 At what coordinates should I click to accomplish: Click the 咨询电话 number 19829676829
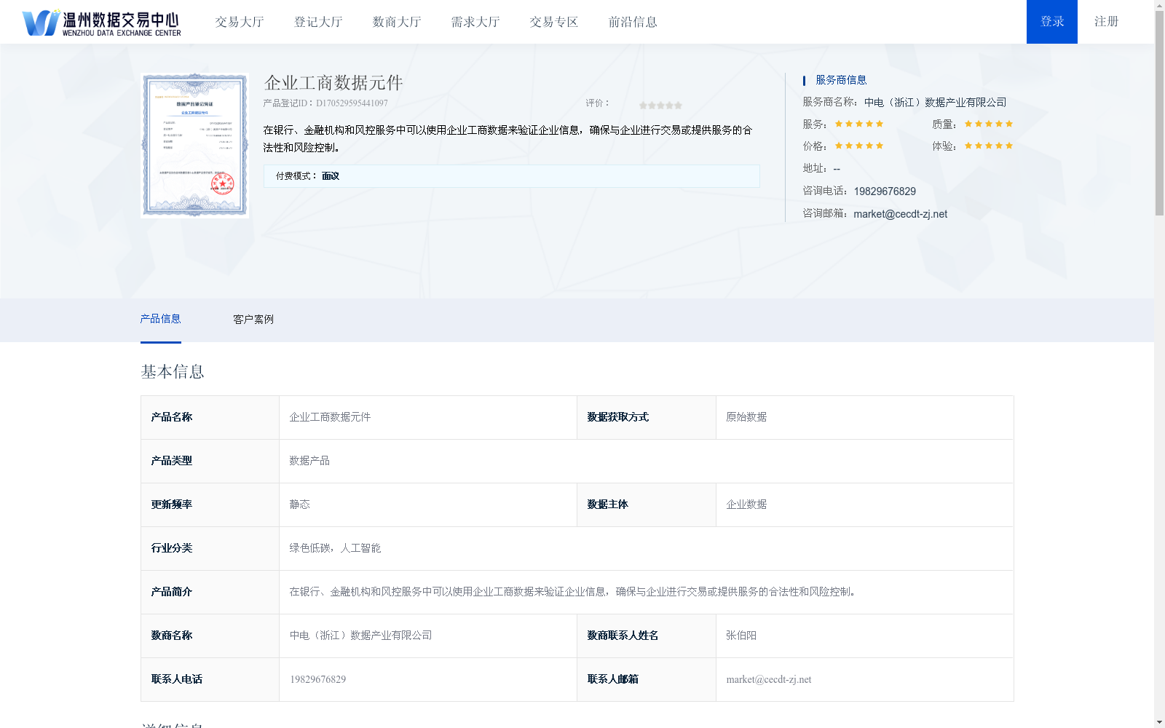coord(885,191)
